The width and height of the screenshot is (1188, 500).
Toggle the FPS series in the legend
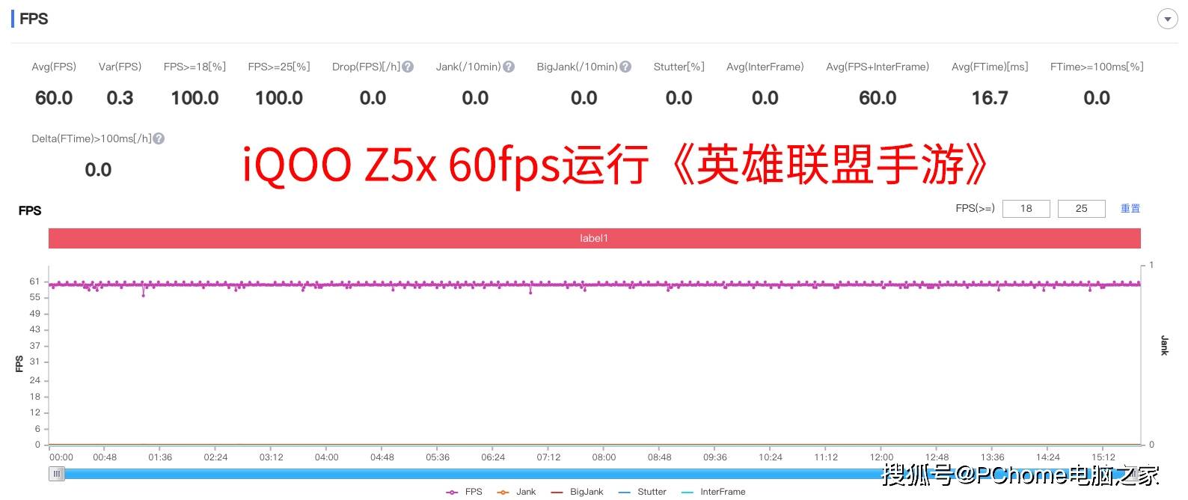[x=464, y=492]
